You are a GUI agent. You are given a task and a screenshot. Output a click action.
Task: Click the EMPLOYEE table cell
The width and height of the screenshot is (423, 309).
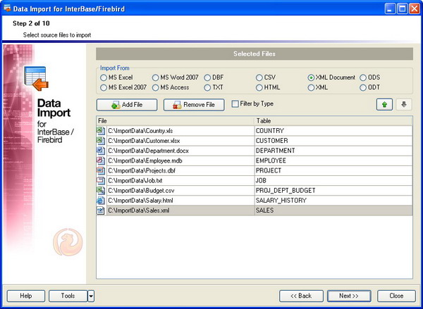(x=333, y=160)
